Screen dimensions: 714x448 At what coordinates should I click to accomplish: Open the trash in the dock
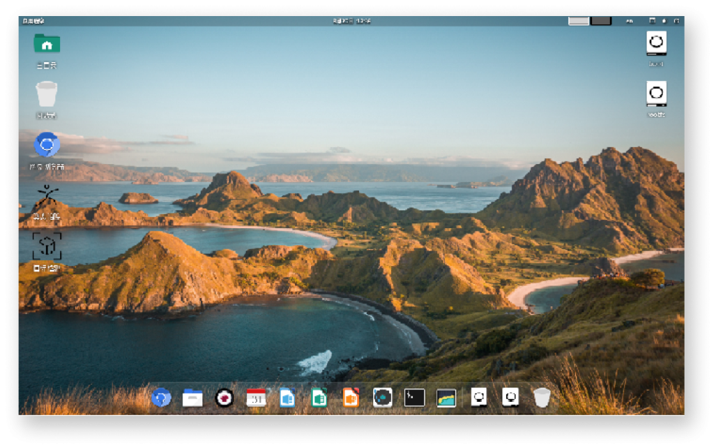click(542, 398)
